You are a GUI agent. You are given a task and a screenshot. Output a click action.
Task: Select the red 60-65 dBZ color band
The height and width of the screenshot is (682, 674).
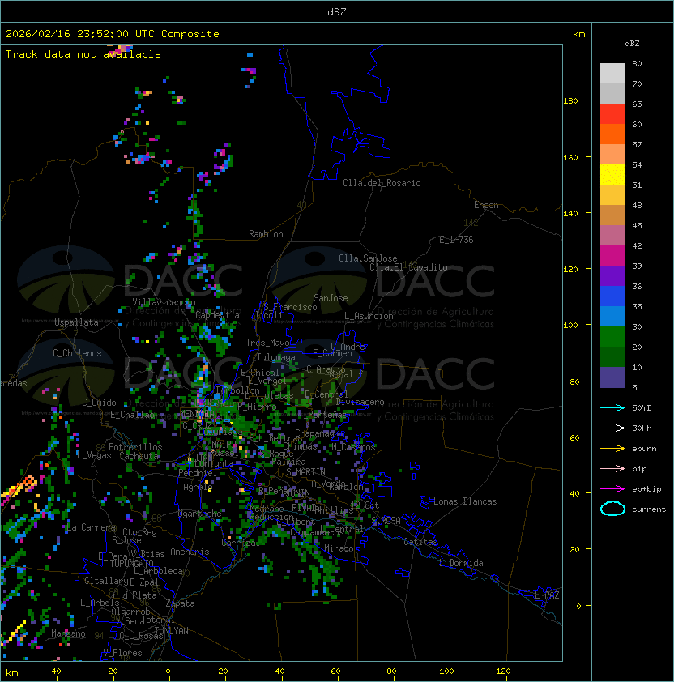pos(612,114)
